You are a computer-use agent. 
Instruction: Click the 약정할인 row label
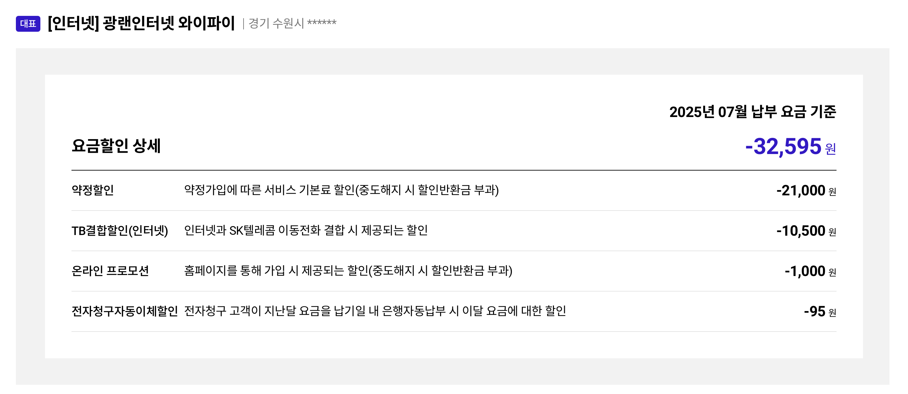pyautogui.click(x=93, y=190)
